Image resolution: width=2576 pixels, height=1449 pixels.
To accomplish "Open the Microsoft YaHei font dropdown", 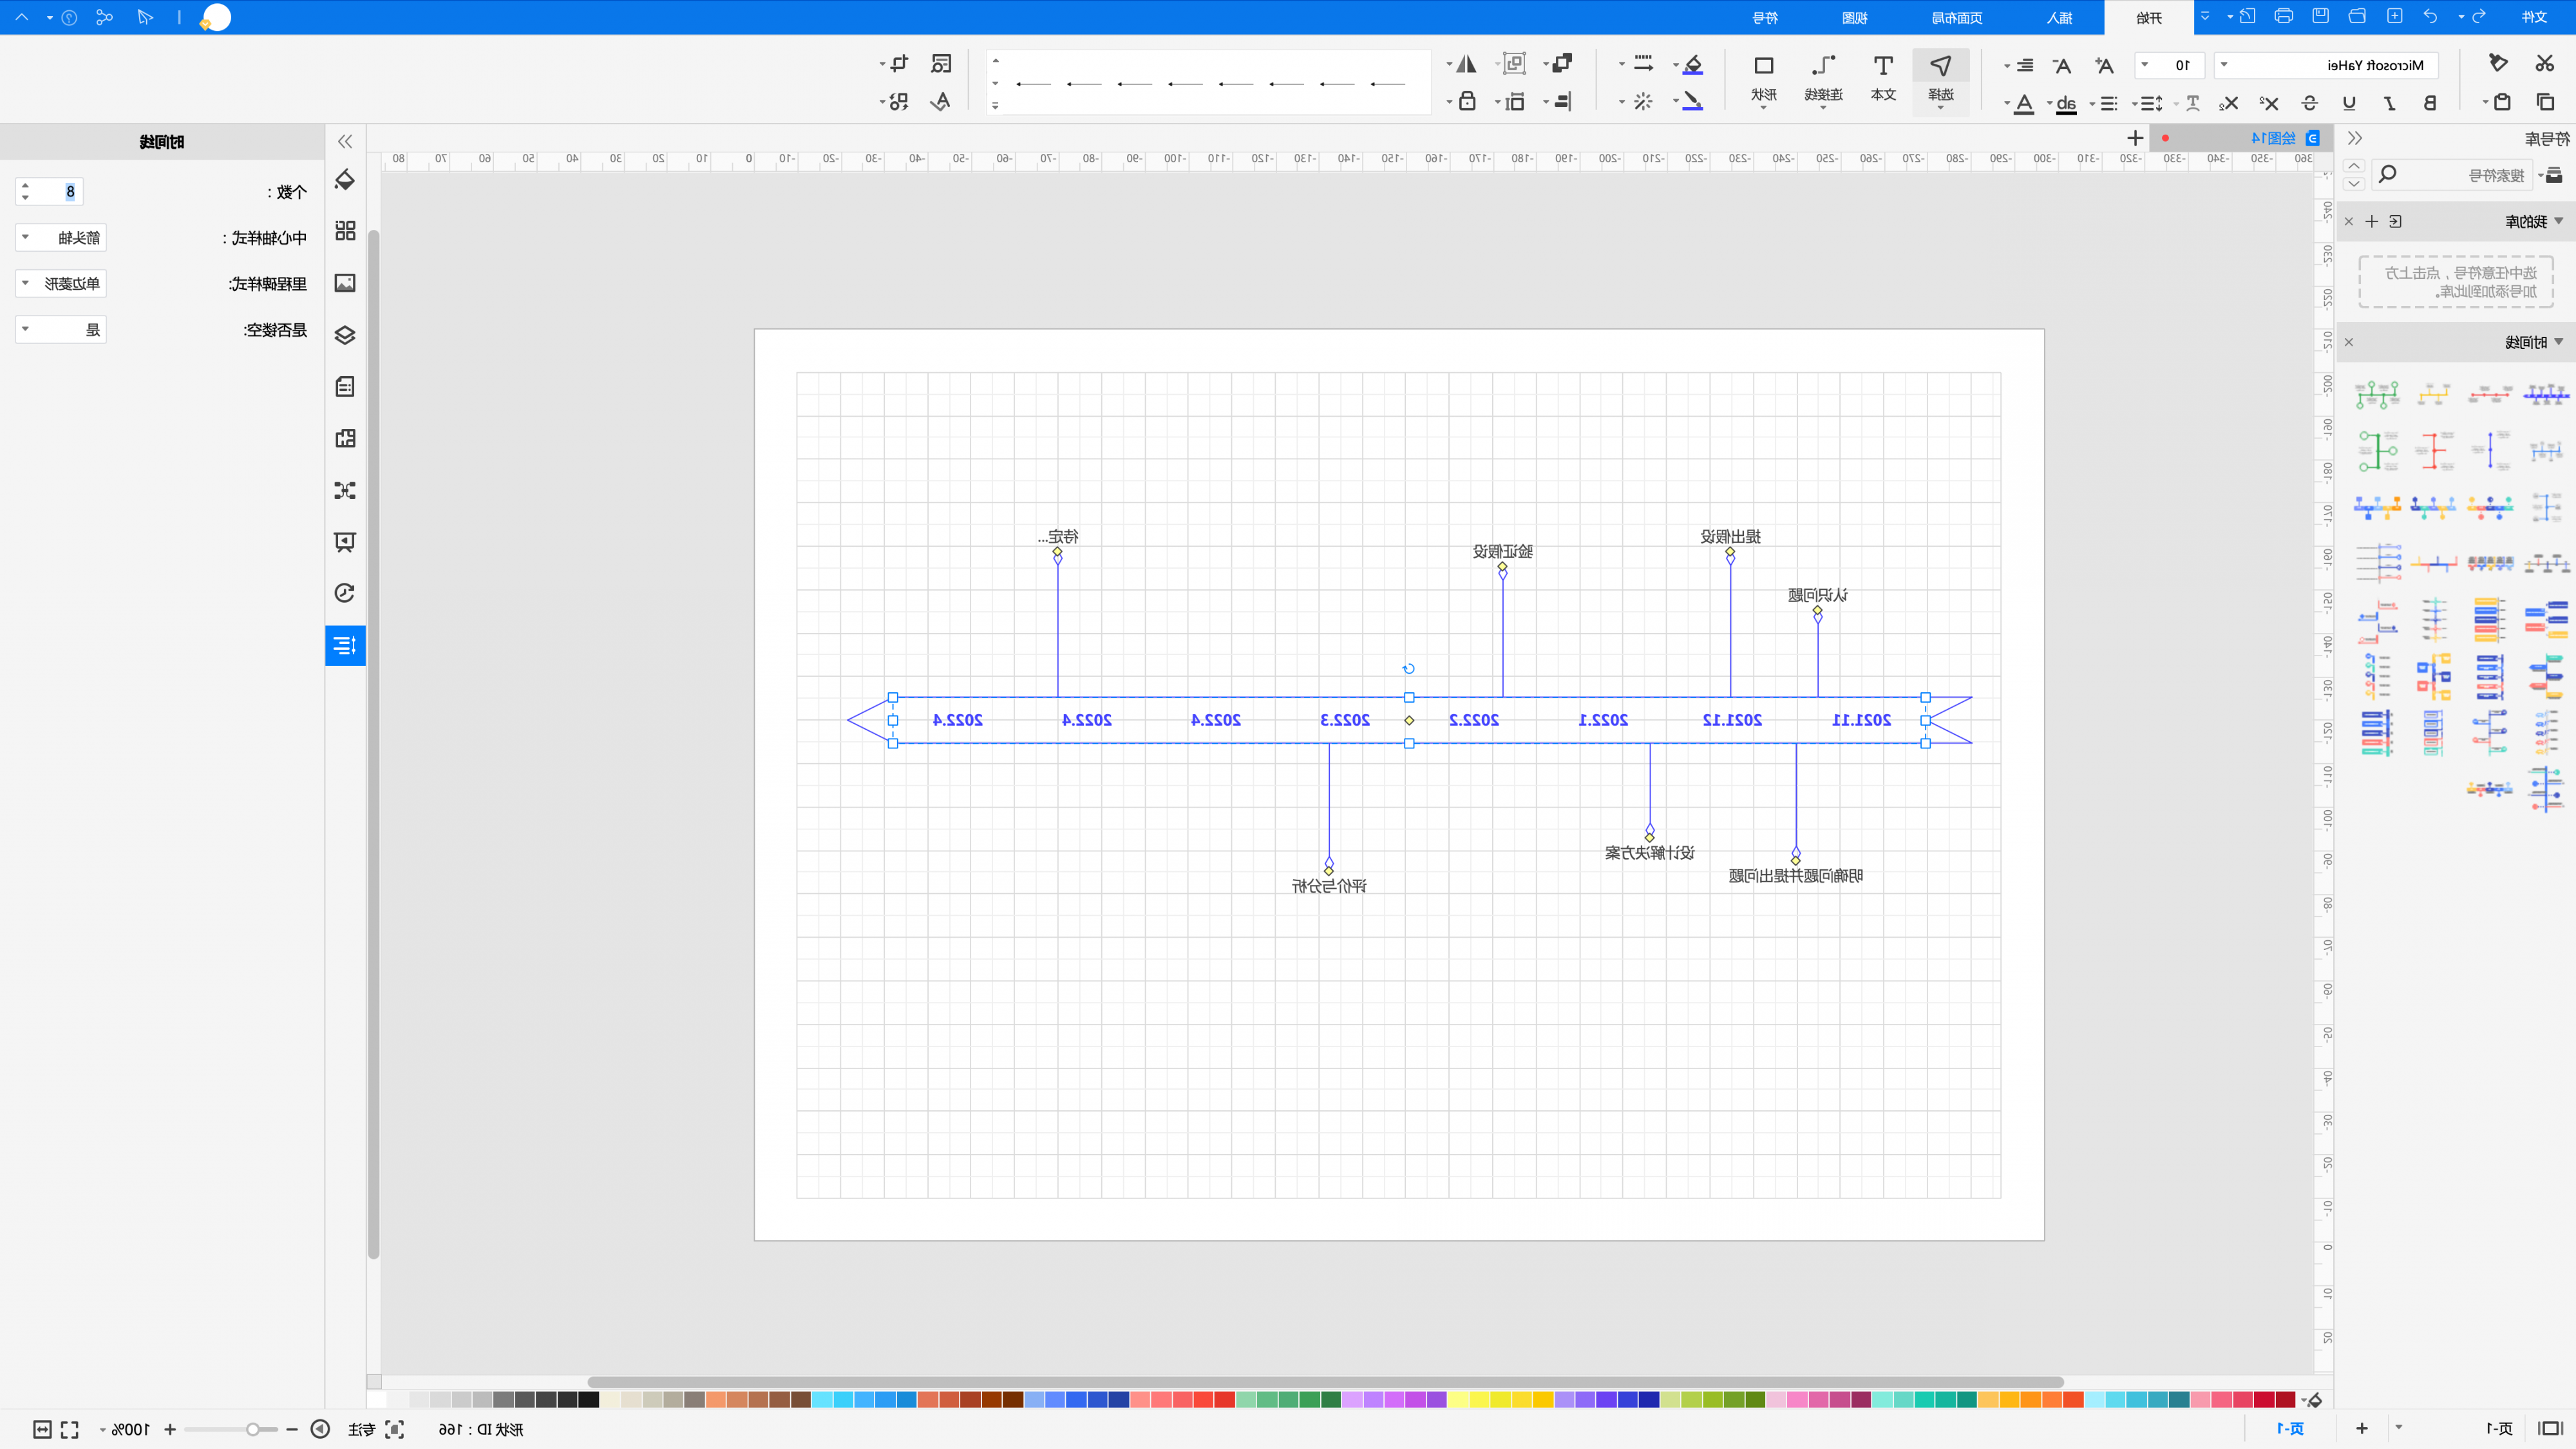I will [x=2326, y=65].
